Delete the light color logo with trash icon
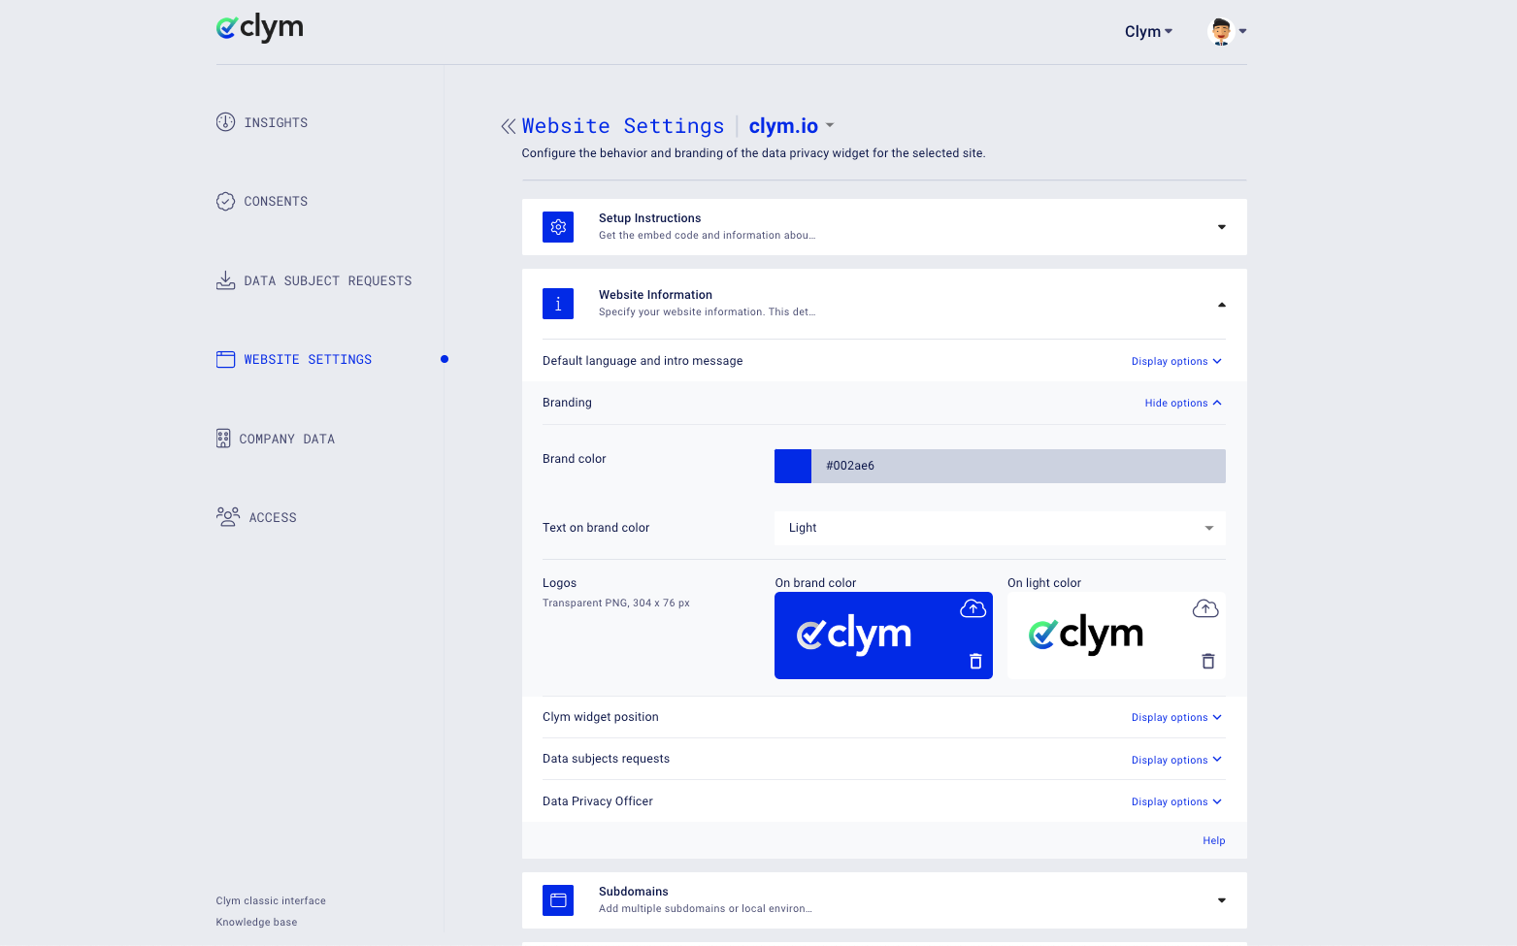1517x946 pixels. (1207, 662)
